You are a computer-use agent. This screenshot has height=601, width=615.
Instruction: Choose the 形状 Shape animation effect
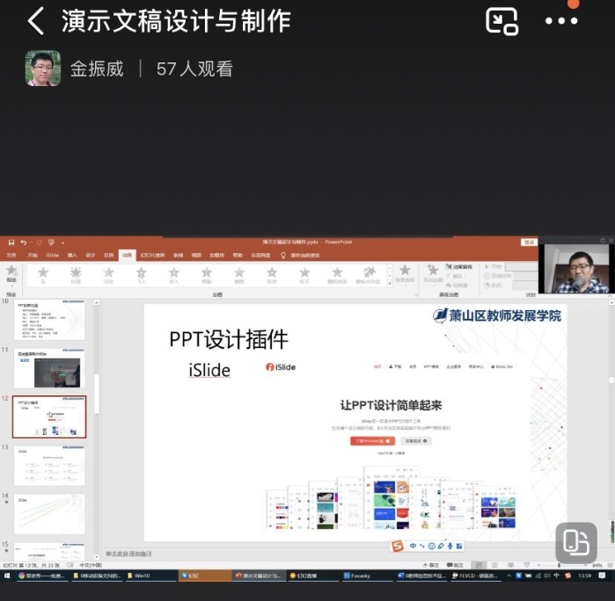(x=272, y=275)
